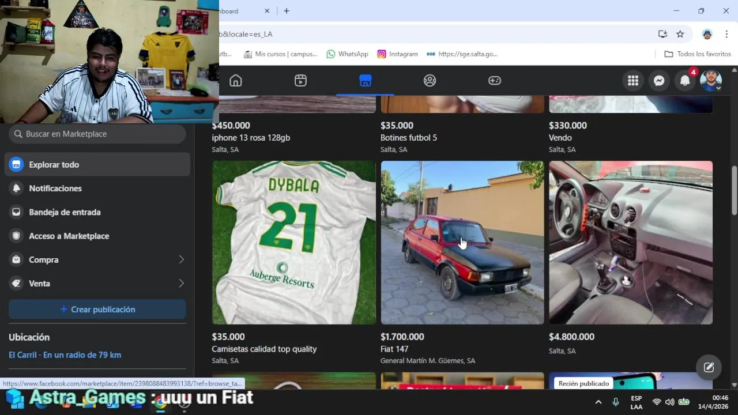Open clock showing 00:46 14/4/2026
This screenshot has height=415, width=738.
tap(713, 402)
